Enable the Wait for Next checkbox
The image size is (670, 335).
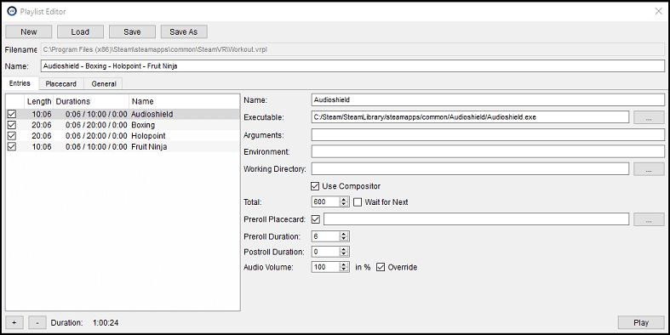tap(358, 202)
